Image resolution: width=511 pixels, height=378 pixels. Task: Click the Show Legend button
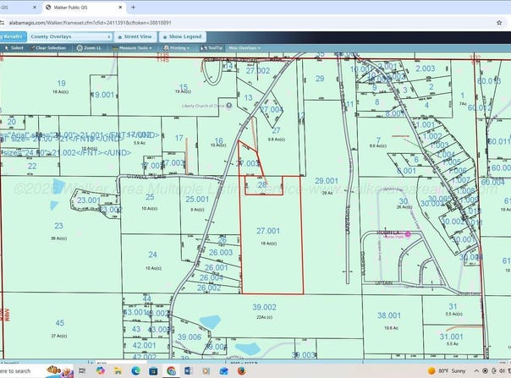coord(183,37)
